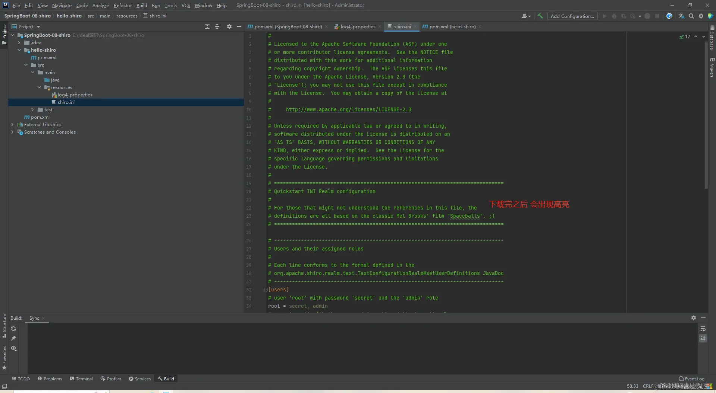Close the pom.xml (SpringBoot-08-shiro) tab
Image resolution: width=716 pixels, height=393 pixels.
coord(326,27)
